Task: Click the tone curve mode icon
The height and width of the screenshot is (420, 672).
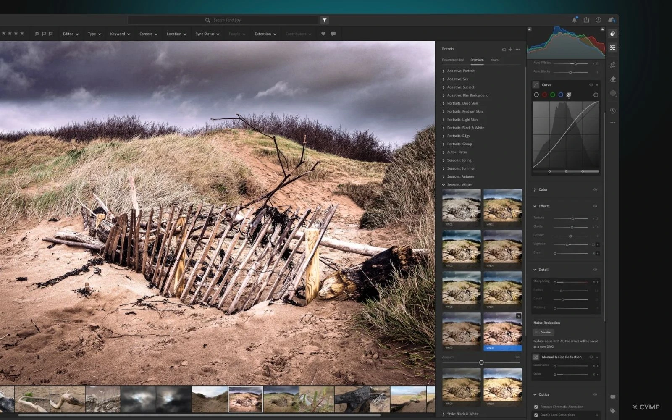Action: (x=536, y=85)
